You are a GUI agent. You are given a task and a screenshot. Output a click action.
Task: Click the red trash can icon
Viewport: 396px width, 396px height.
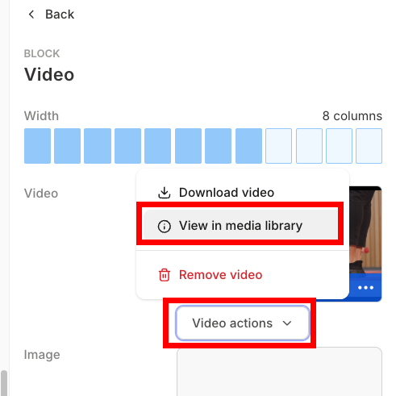(x=164, y=275)
